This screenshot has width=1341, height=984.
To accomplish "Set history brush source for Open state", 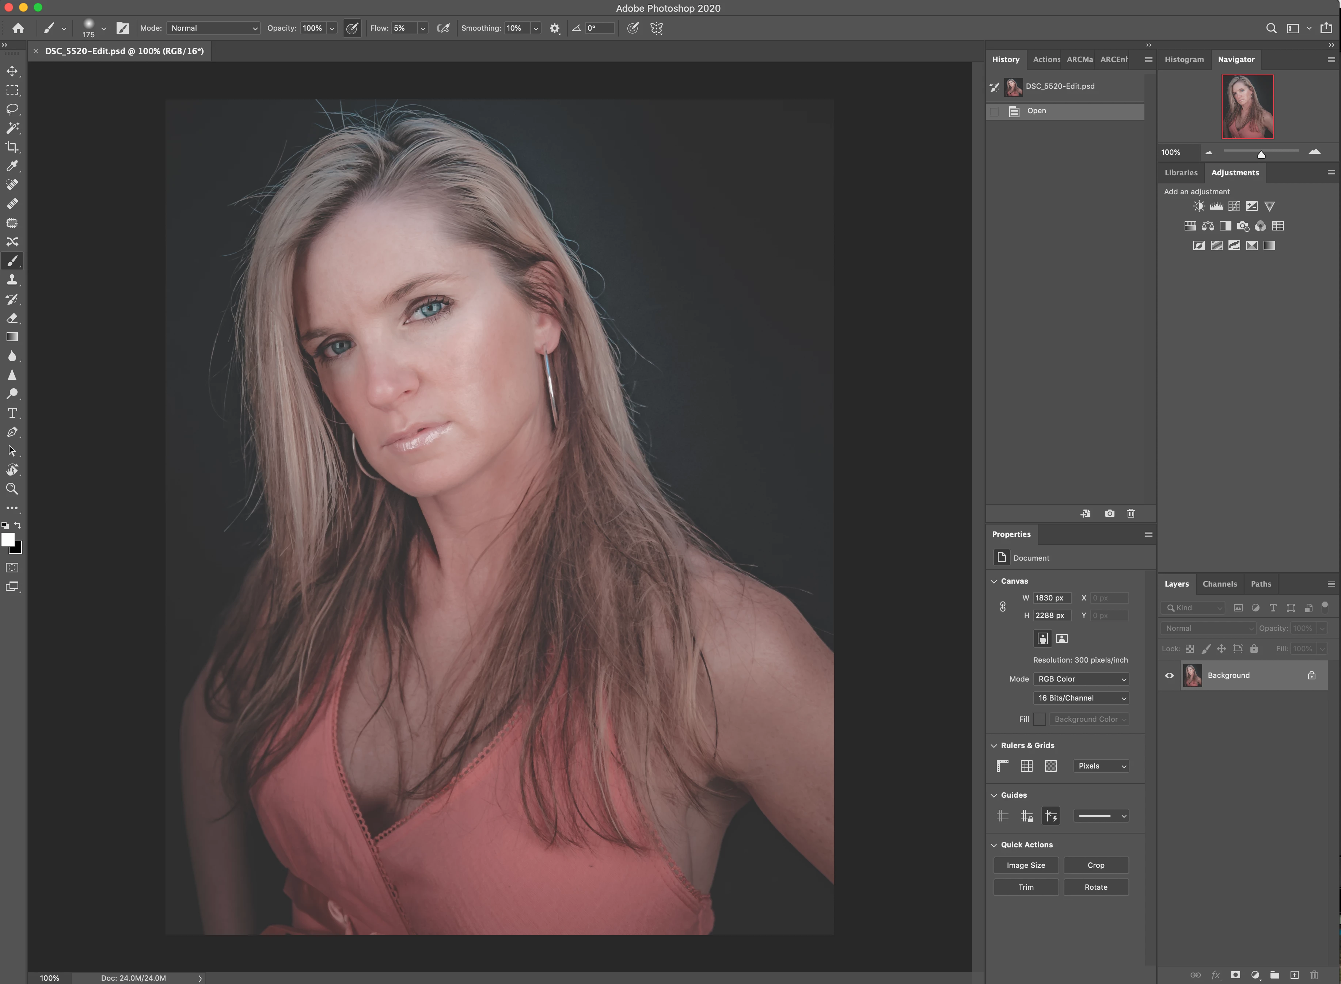I will (994, 111).
